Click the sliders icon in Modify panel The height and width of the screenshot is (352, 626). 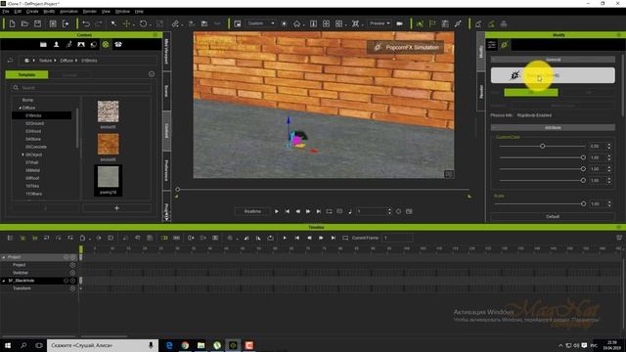point(492,45)
